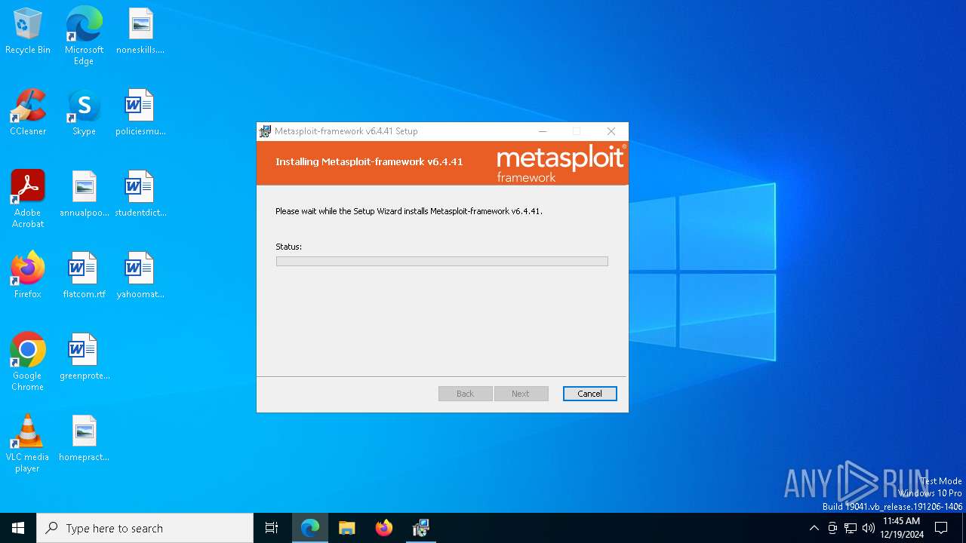
Task: Select the studentdict Word document icon
Action: pos(140,195)
